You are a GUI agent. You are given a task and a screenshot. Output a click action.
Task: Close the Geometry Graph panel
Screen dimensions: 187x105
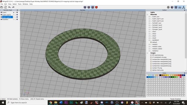click(x=18, y=10)
